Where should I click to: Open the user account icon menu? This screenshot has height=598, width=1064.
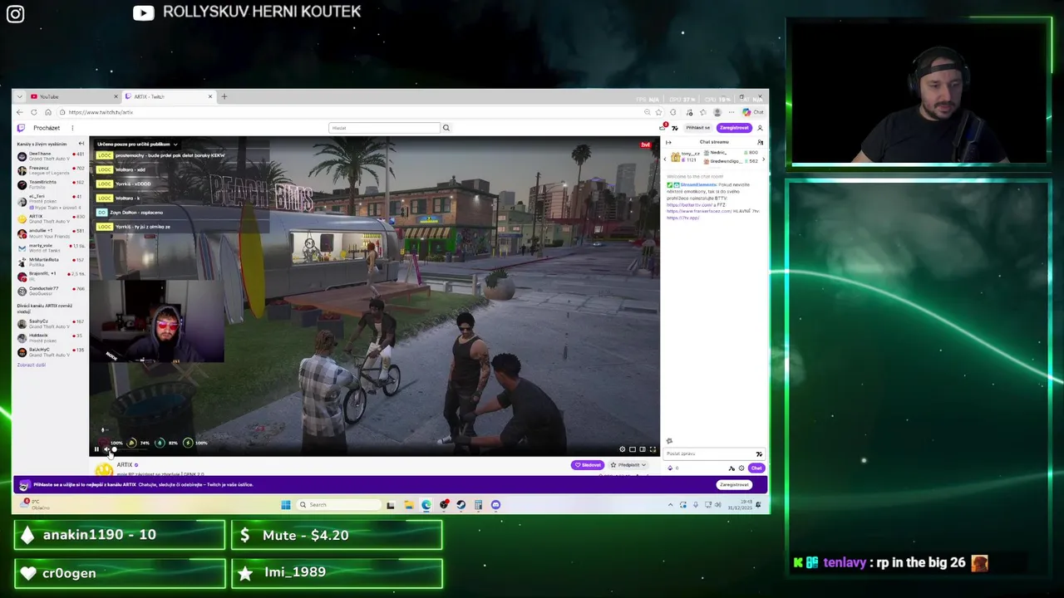point(760,128)
